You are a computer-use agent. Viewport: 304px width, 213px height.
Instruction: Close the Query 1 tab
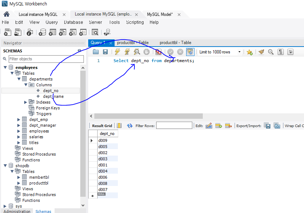pyautogui.click(x=111, y=43)
